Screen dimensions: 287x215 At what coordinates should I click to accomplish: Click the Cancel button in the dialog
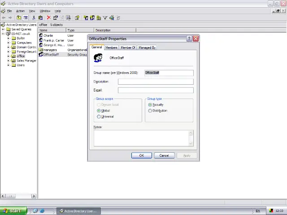164,155
